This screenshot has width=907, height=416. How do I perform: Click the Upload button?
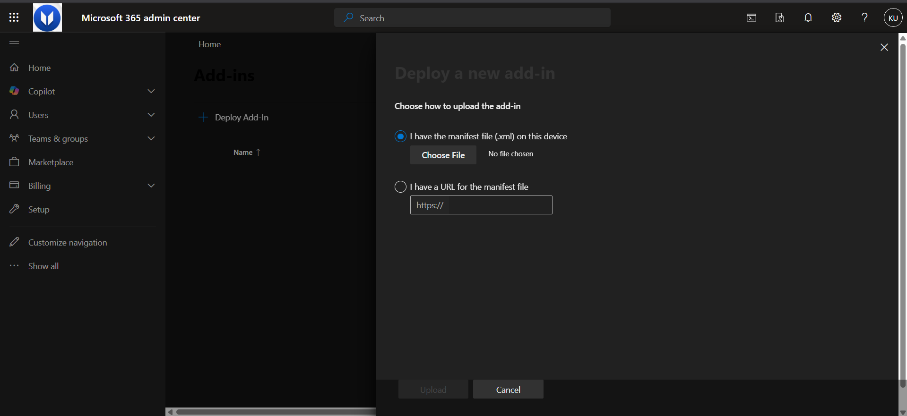pyautogui.click(x=433, y=390)
